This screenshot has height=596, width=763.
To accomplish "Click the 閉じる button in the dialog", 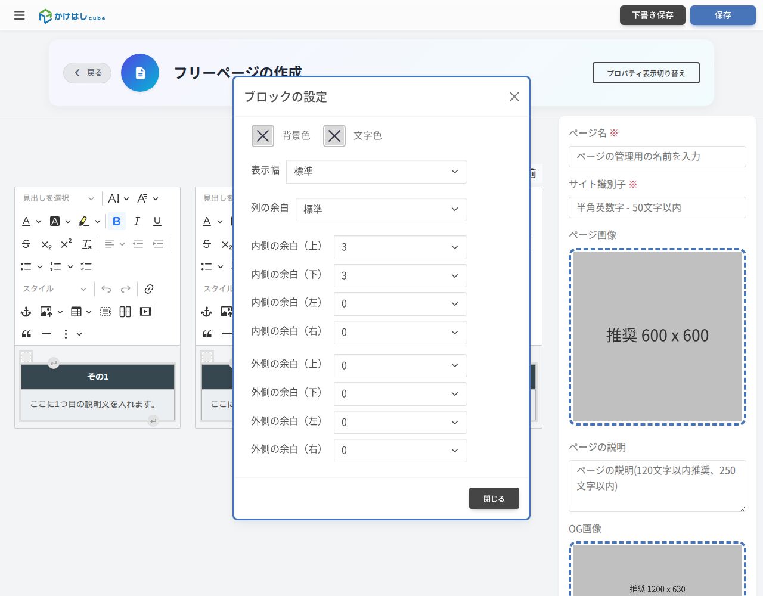I will [494, 499].
